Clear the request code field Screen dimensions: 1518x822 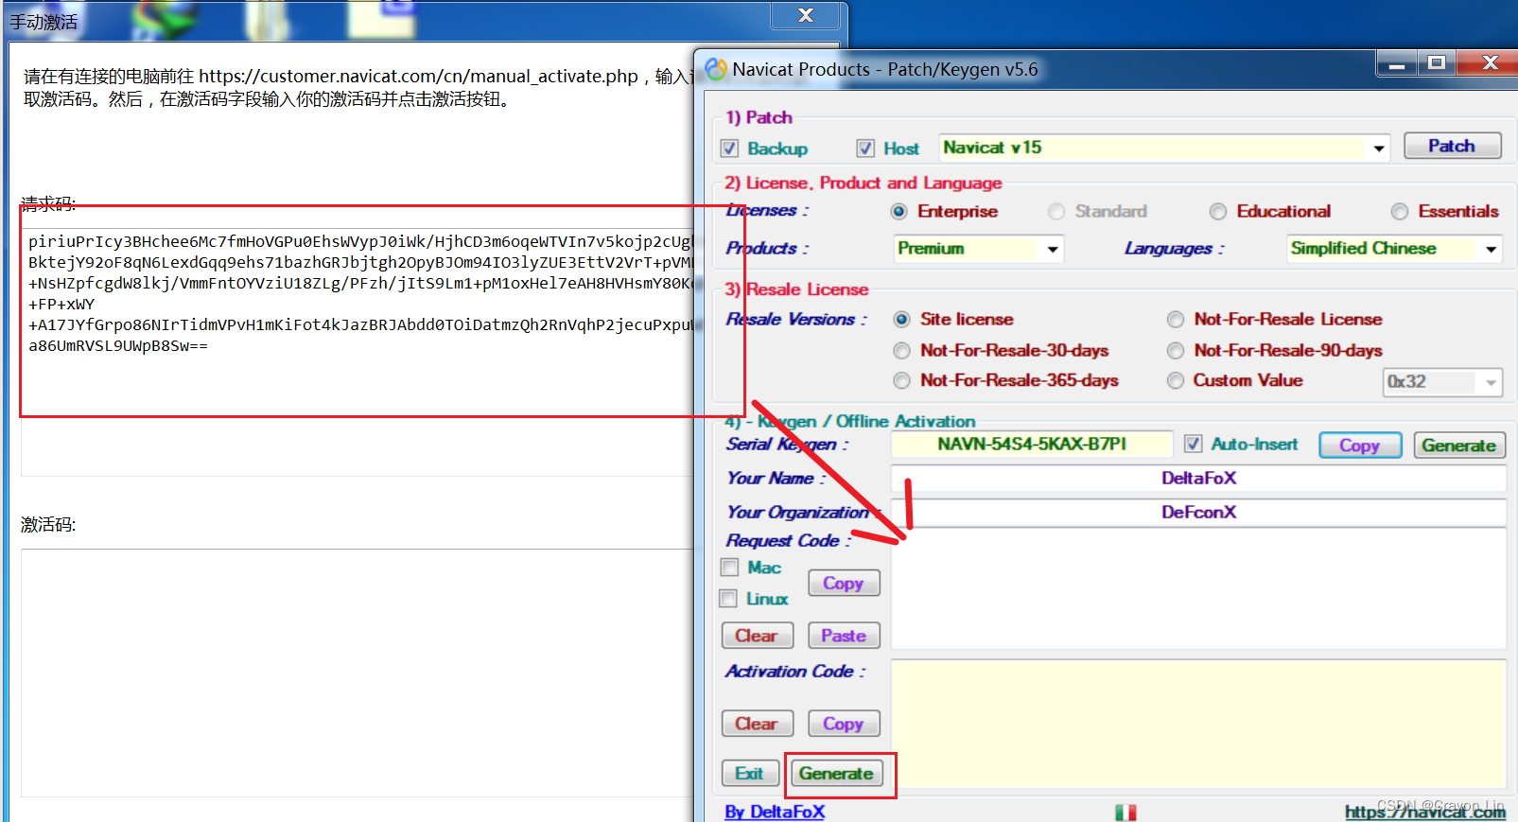[757, 636]
